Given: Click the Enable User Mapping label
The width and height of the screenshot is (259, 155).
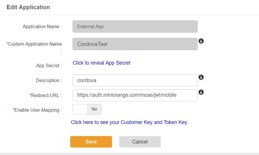Looking at the screenshot, I should (37, 110).
